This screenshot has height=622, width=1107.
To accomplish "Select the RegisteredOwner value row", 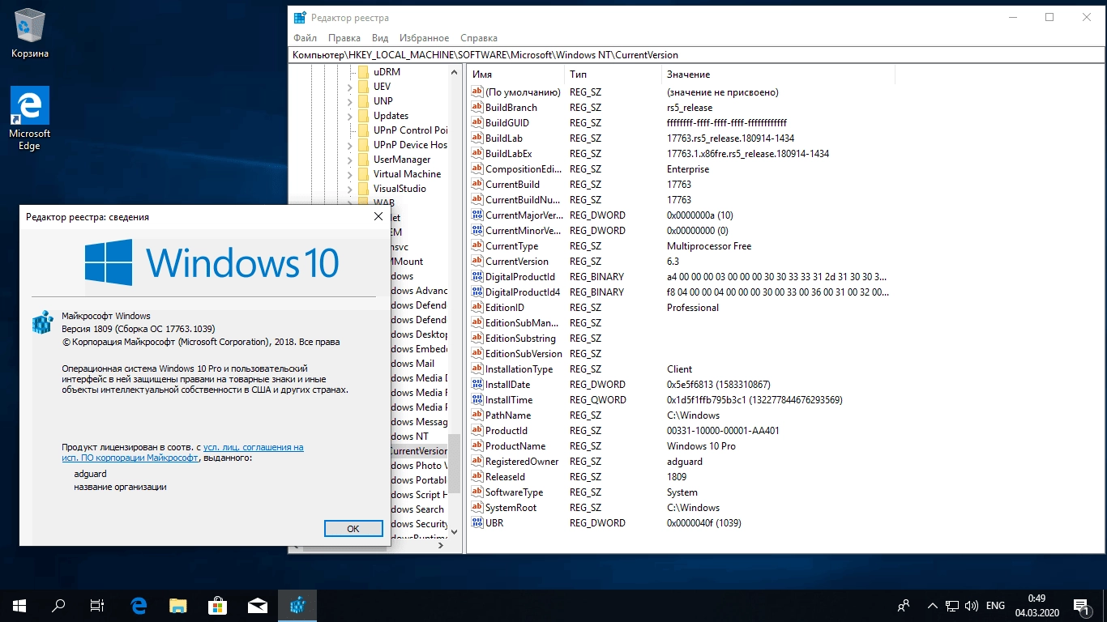I will click(681, 462).
